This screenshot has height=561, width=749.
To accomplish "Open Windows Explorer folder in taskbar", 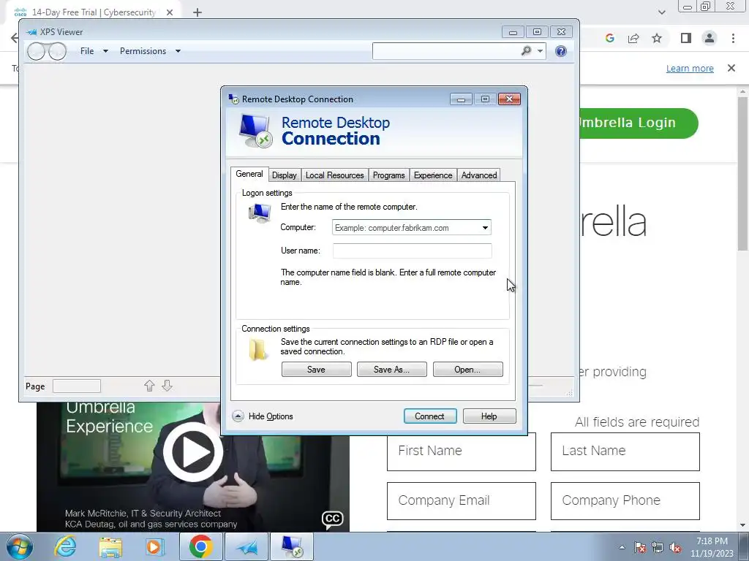I will coord(110,546).
